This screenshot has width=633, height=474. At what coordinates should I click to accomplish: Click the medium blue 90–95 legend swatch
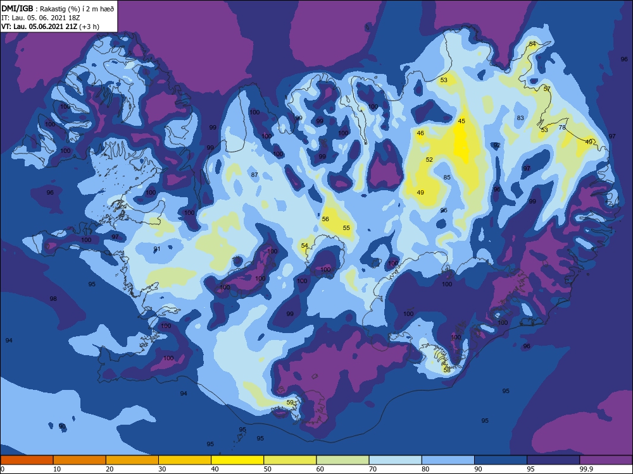(501, 460)
